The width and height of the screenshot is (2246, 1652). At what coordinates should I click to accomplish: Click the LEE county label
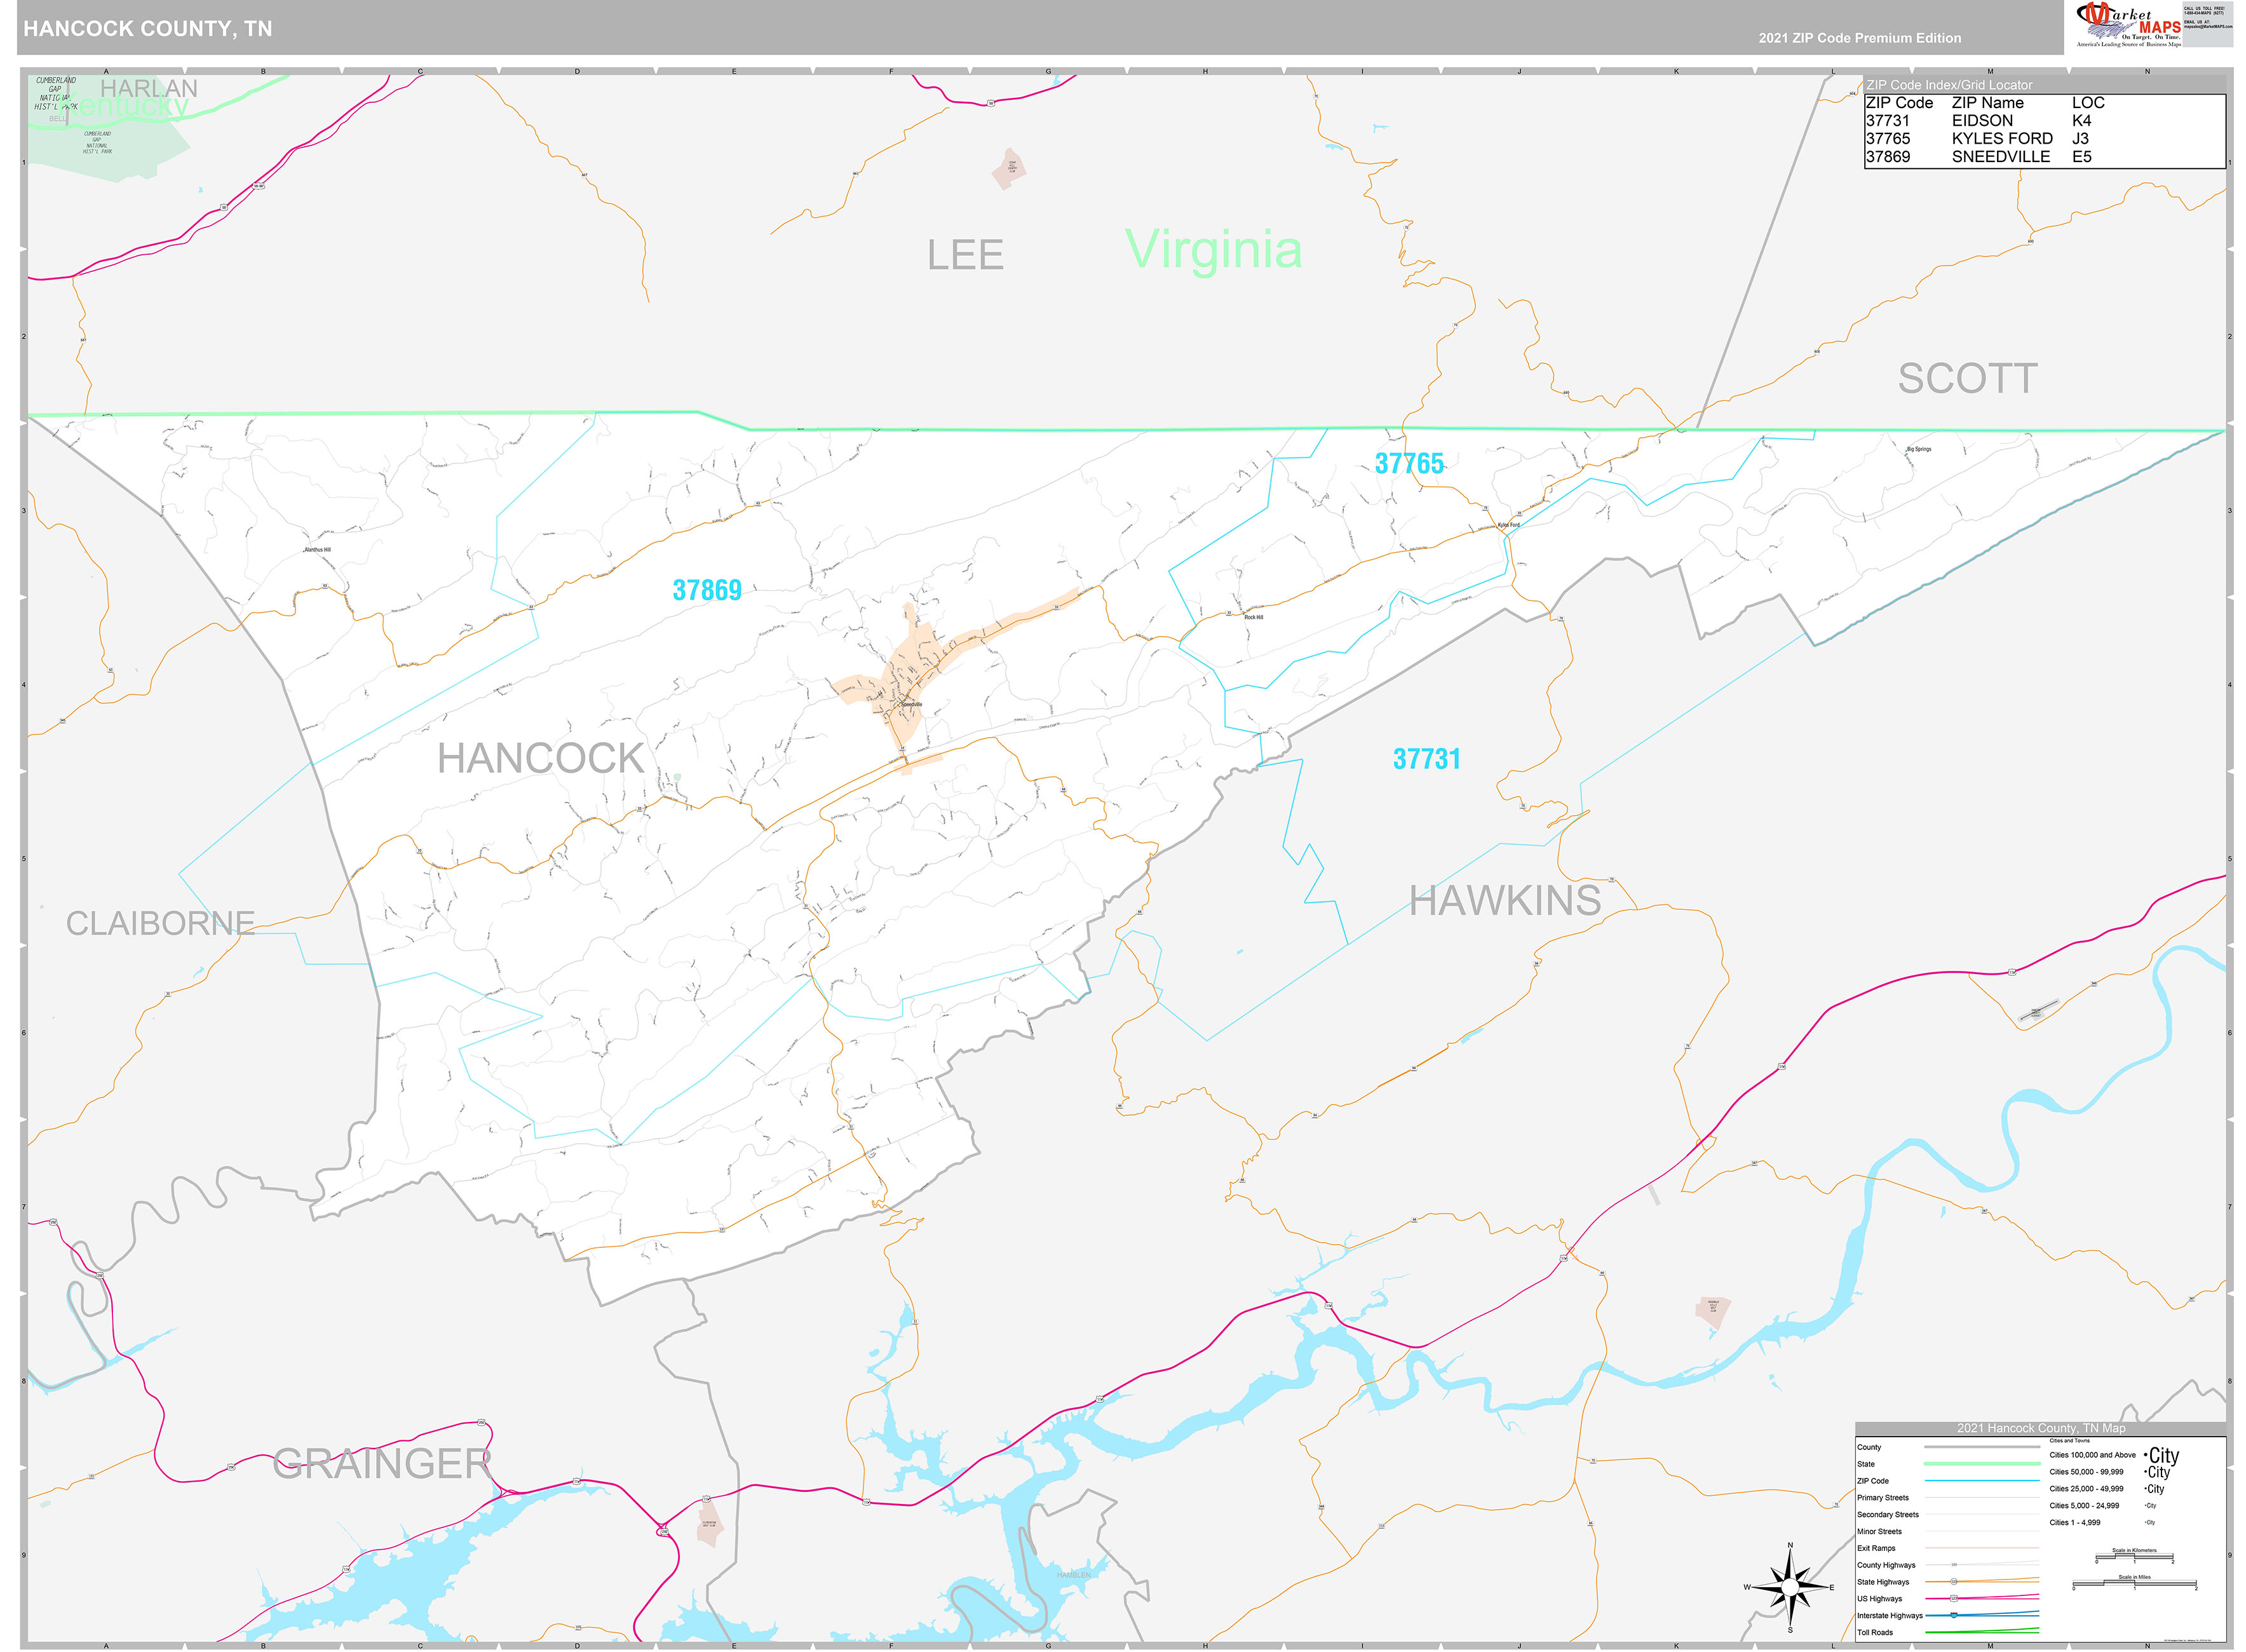coord(964,255)
